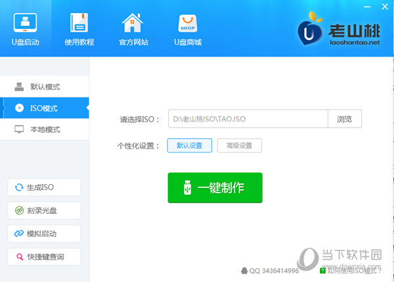Screen dimensions: 394x282
Task: Minimize the 老山桃 window
Action: (367, 7)
